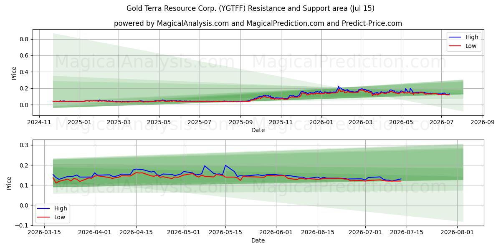Click top chart x-axis label '2026-07'
The height and width of the screenshot is (250, 501).
tap(441, 122)
